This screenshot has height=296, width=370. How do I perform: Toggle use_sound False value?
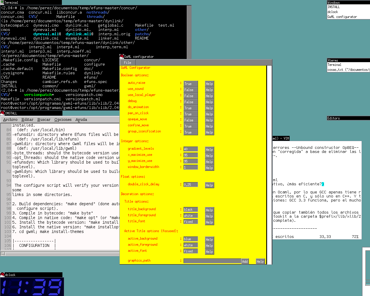(190, 90)
